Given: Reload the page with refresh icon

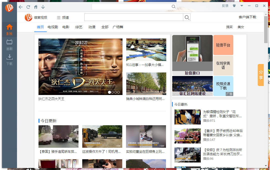Looking at the screenshot, I should (28, 7).
